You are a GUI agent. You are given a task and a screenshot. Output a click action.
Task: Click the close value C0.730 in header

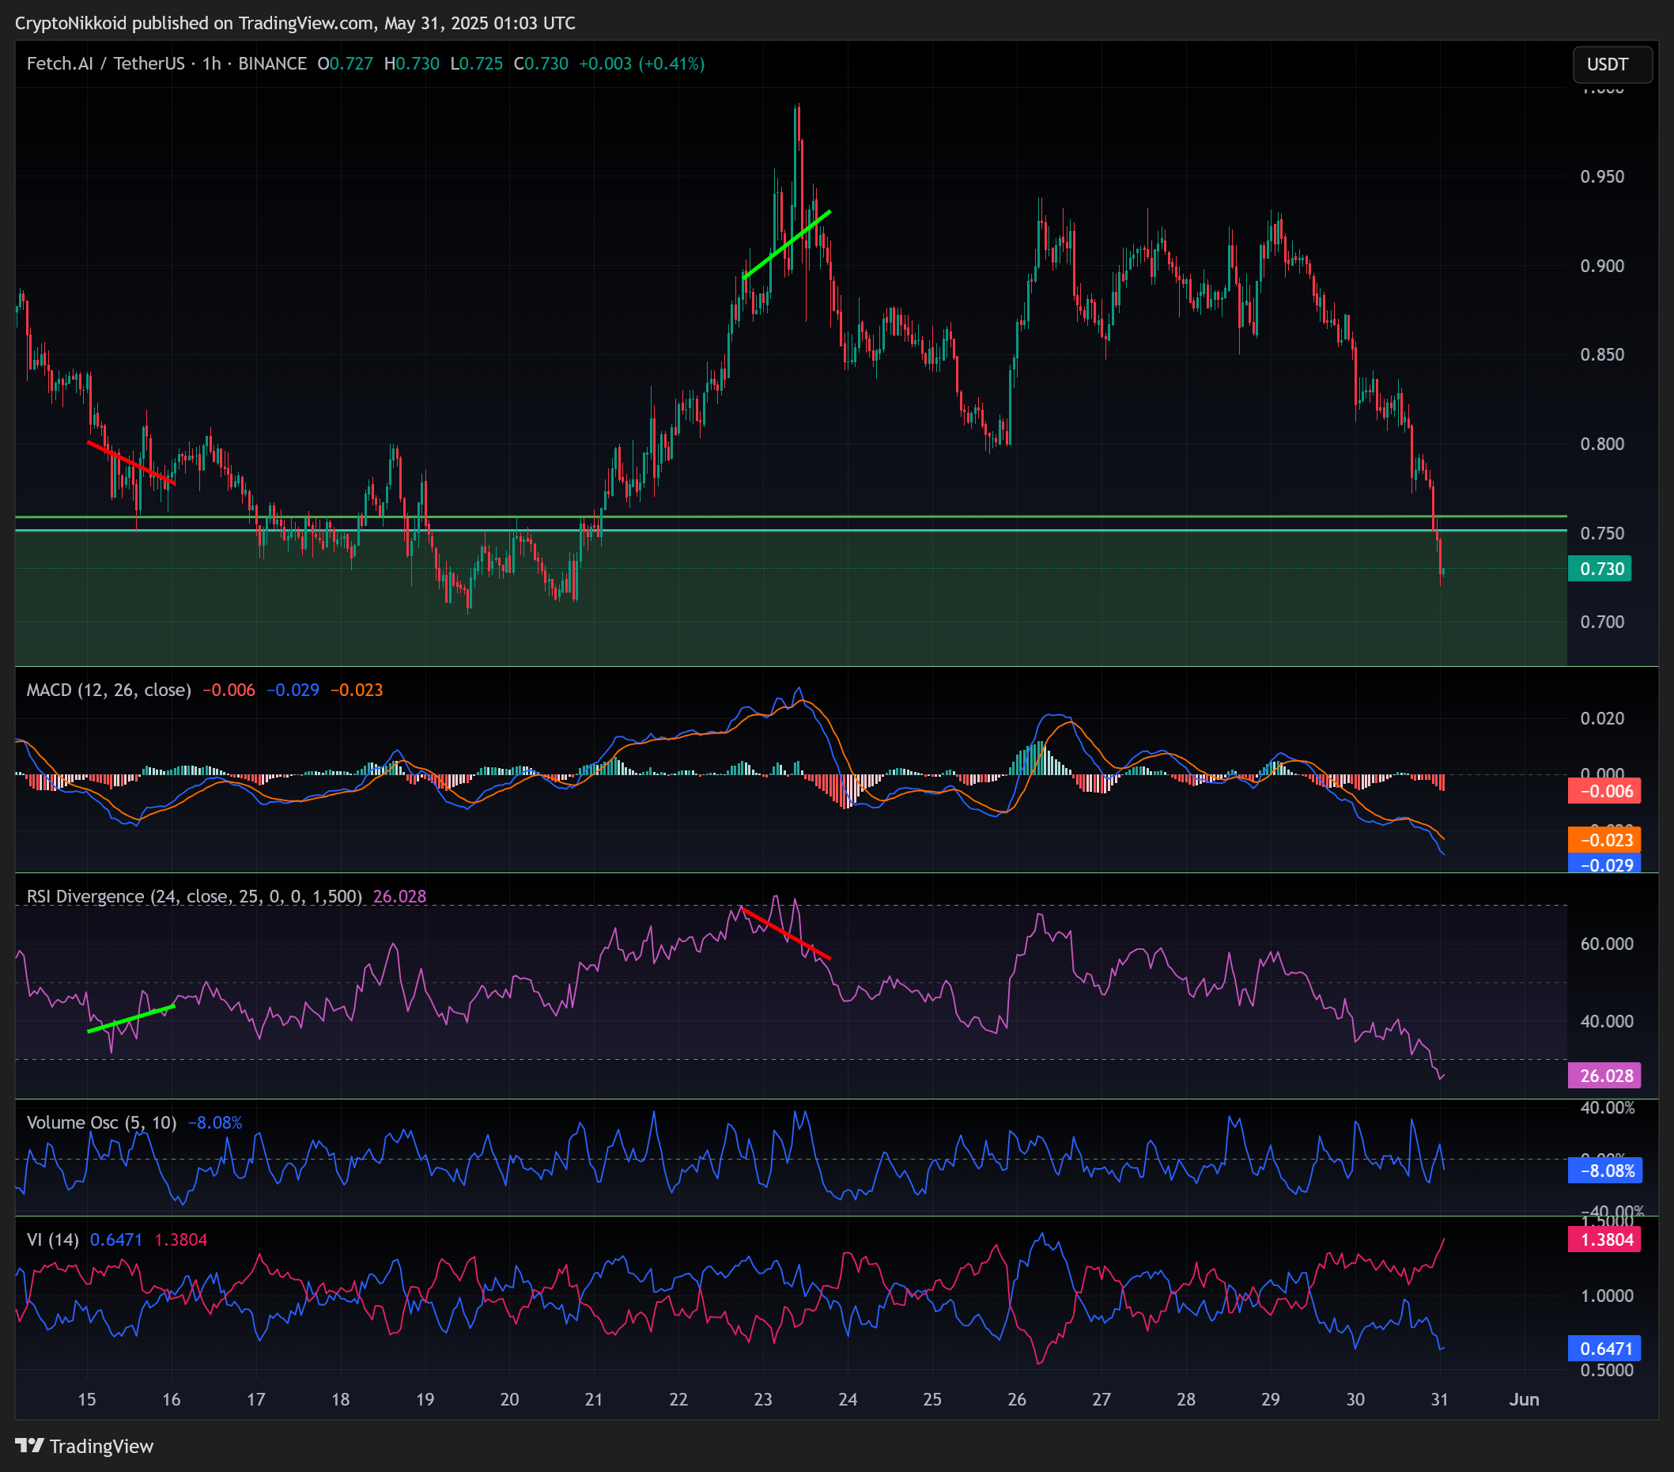pyautogui.click(x=541, y=63)
